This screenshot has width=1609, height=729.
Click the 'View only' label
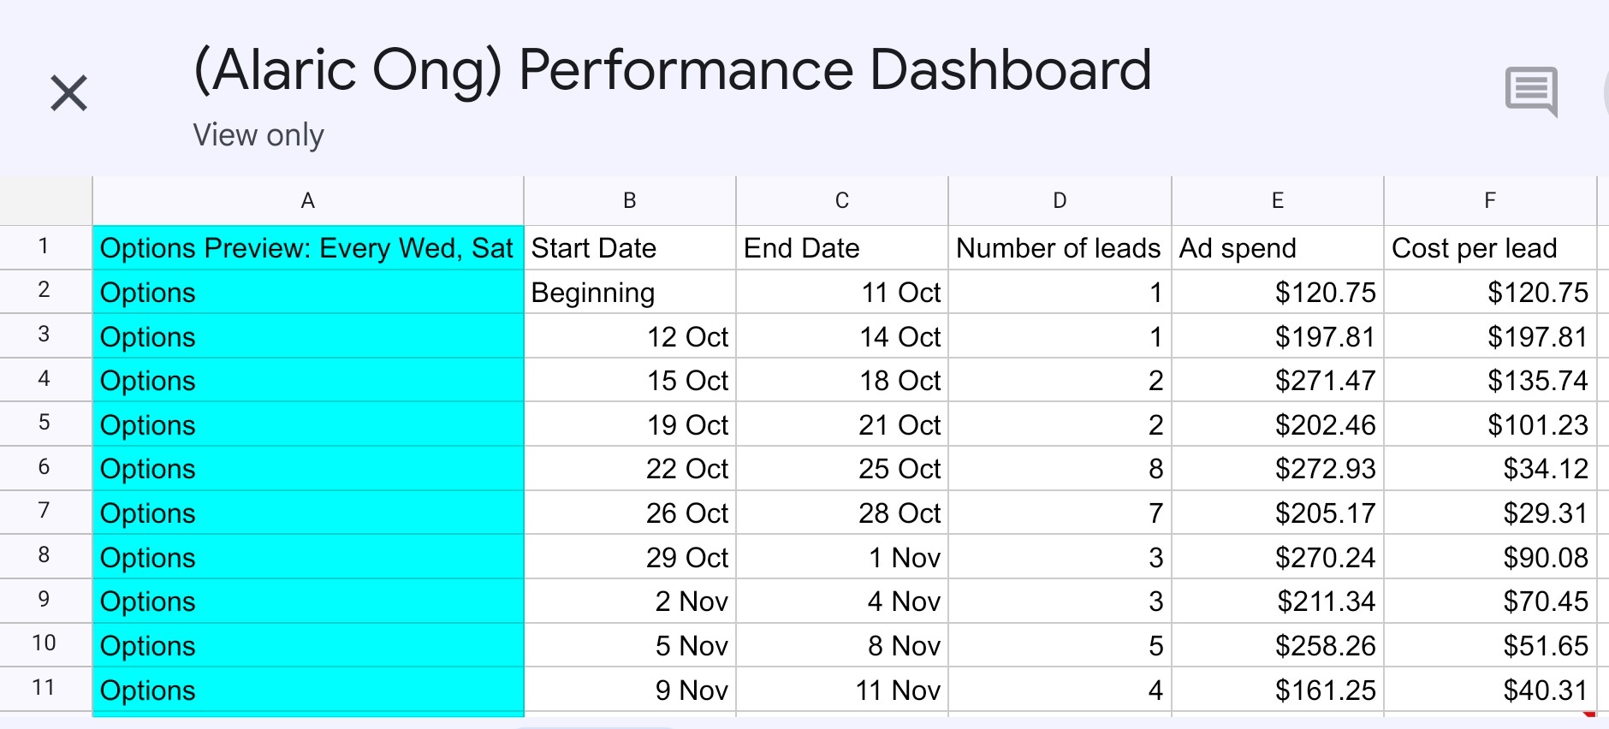tap(258, 135)
